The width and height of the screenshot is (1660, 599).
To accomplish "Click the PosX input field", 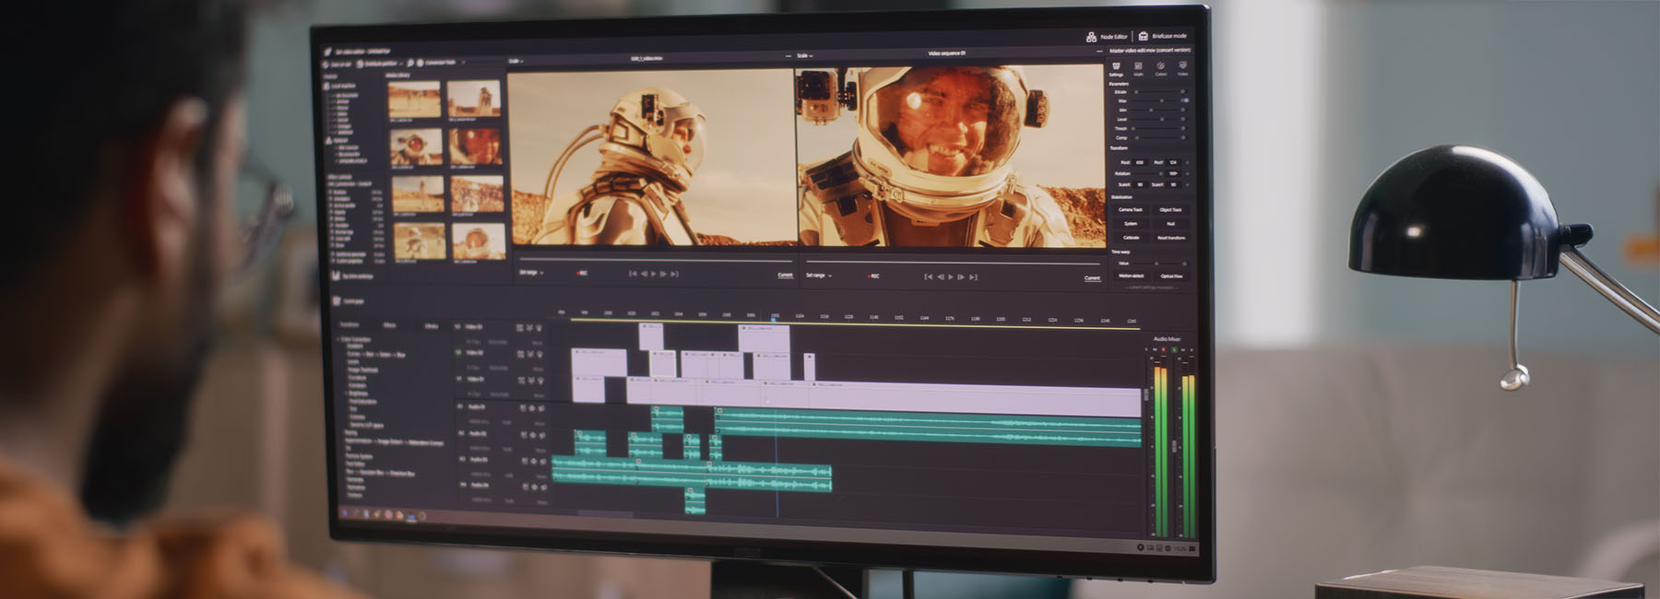I will click(1139, 162).
